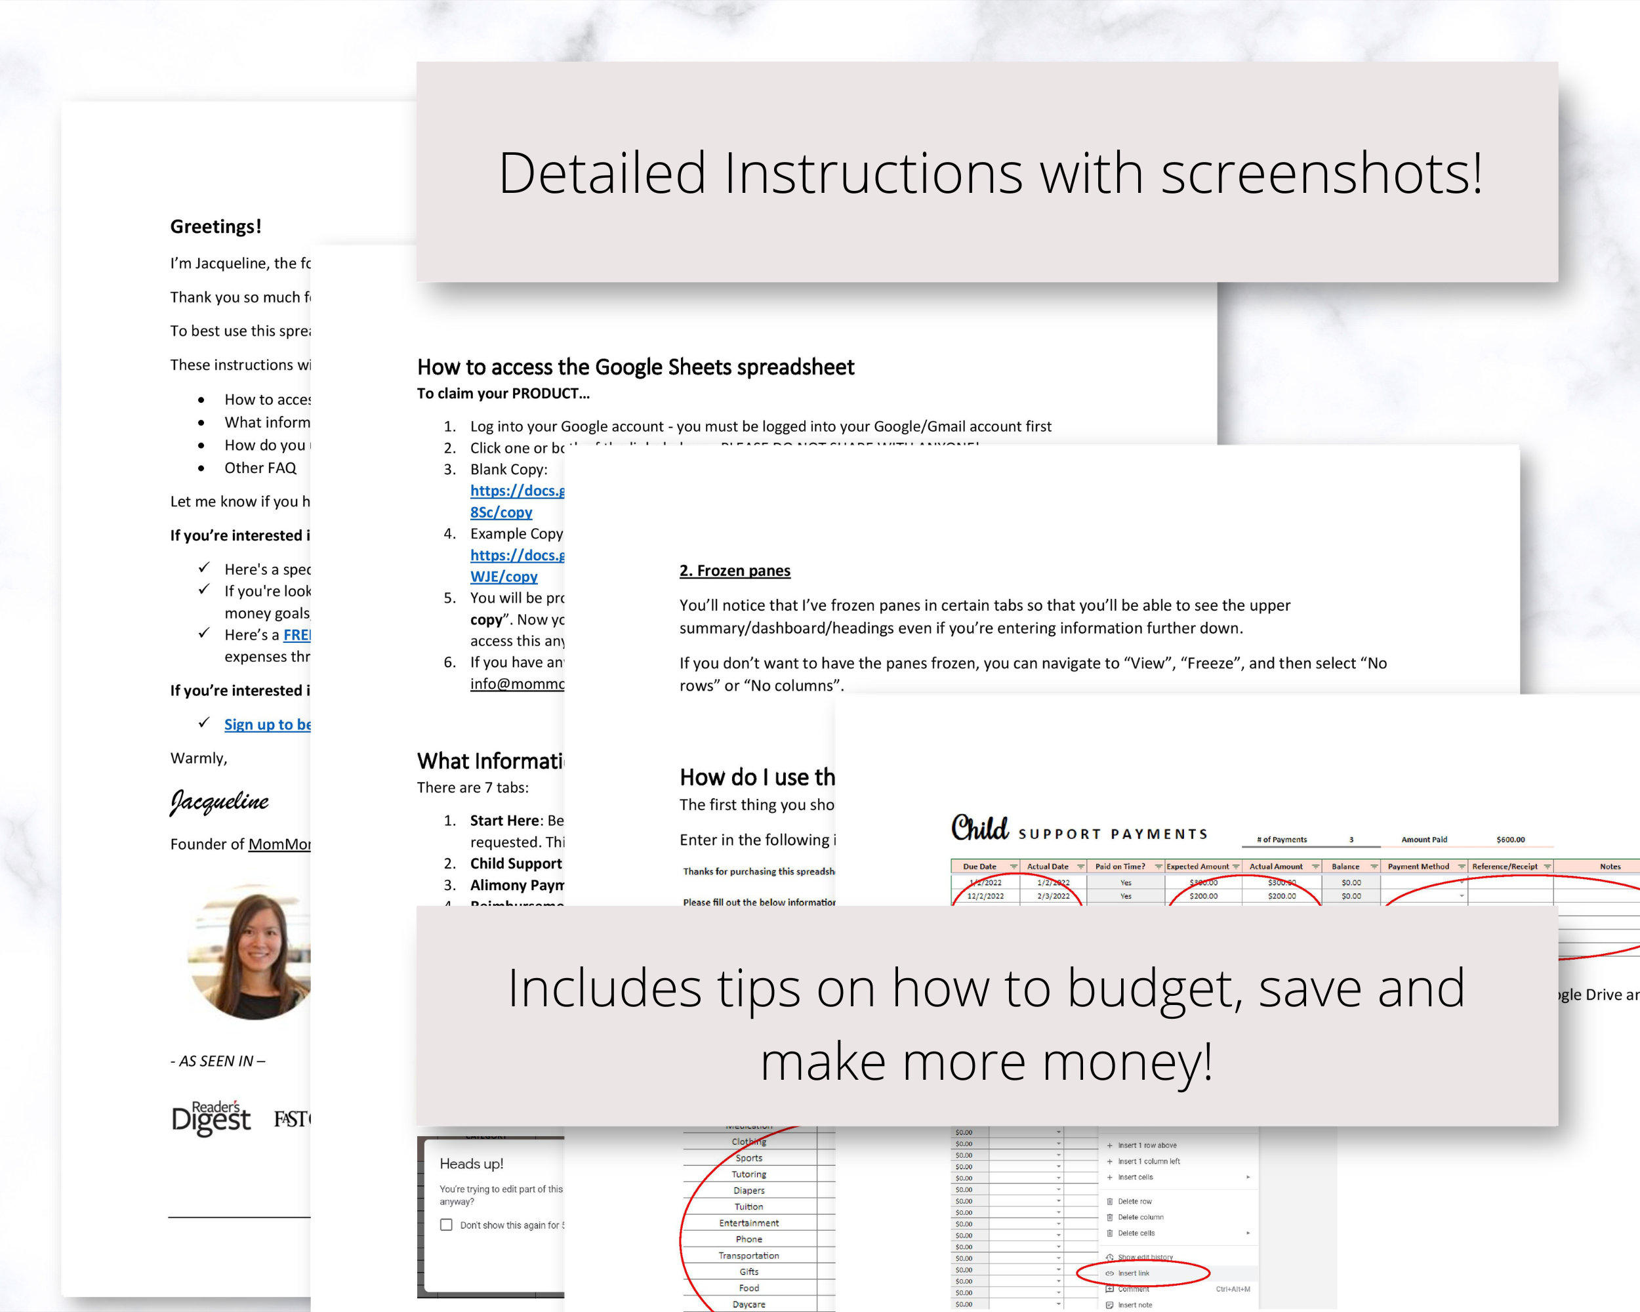The image size is (1640, 1312).
Task: Select Insert 1 column left from the menu
Action: (x=1149, y=1161)
